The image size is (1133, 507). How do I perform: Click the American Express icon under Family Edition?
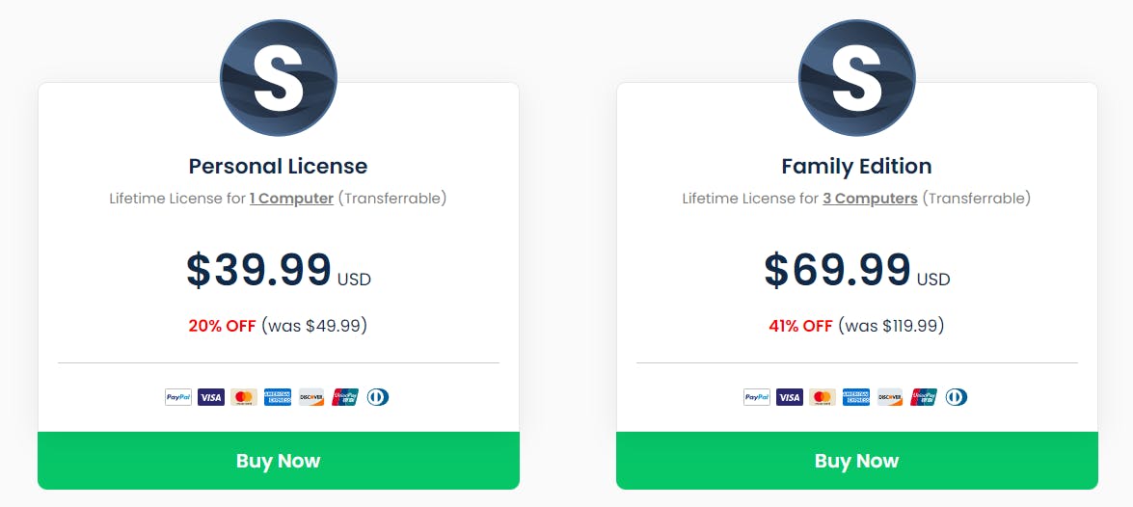(x=856, y=397)
